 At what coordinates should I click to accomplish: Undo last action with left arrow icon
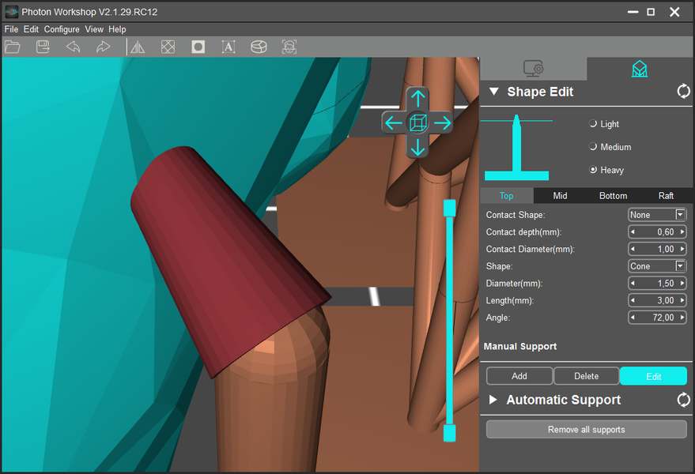pyautogui.click(x=73, y=47)
